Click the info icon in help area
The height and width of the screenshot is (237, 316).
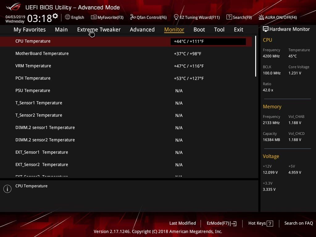tap(7, 189)
